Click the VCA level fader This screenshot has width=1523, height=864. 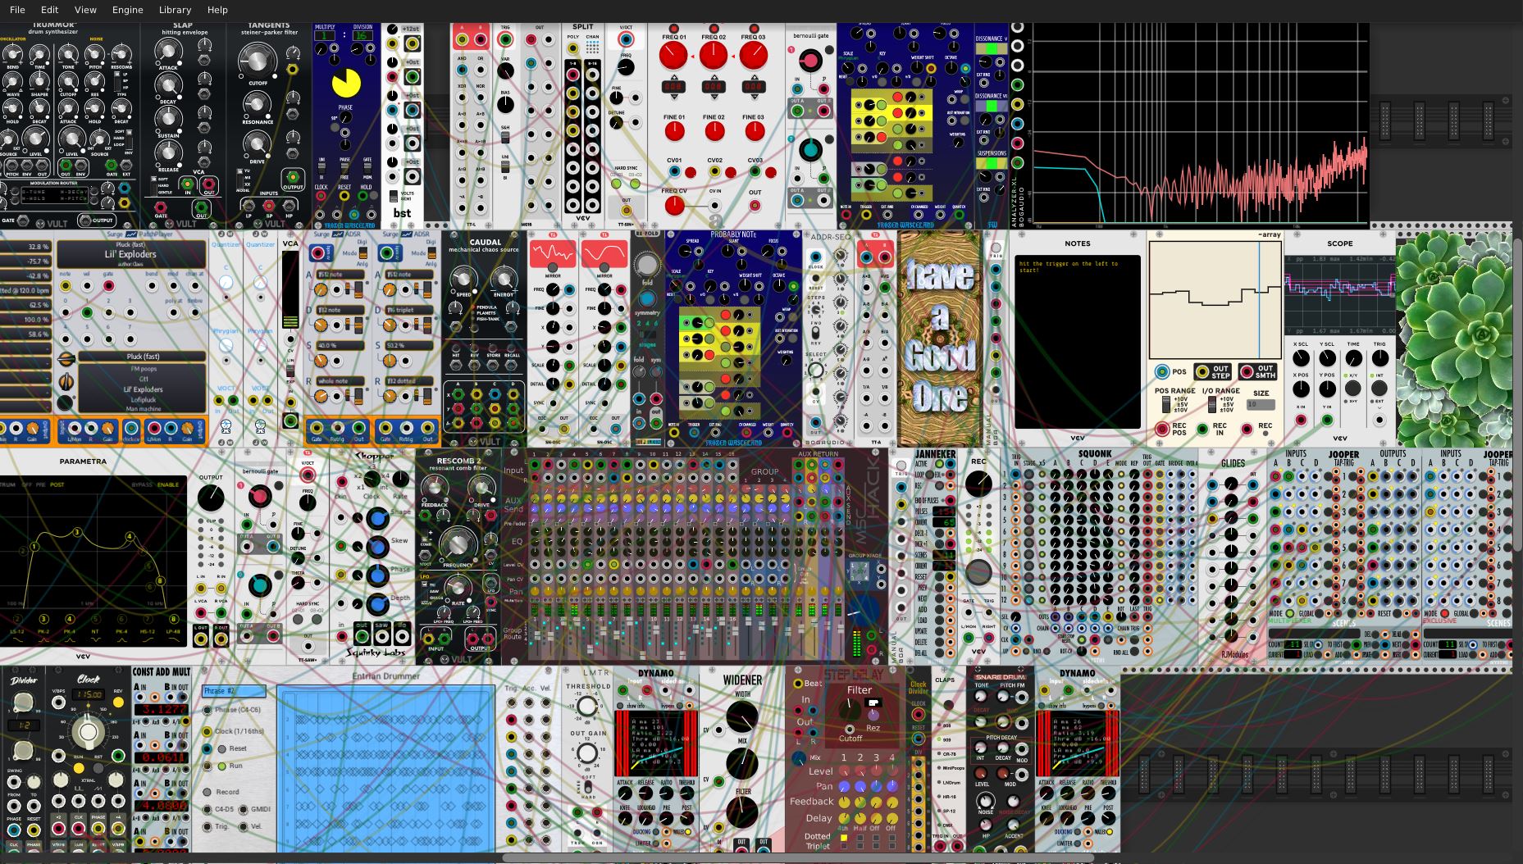point(290,289)
